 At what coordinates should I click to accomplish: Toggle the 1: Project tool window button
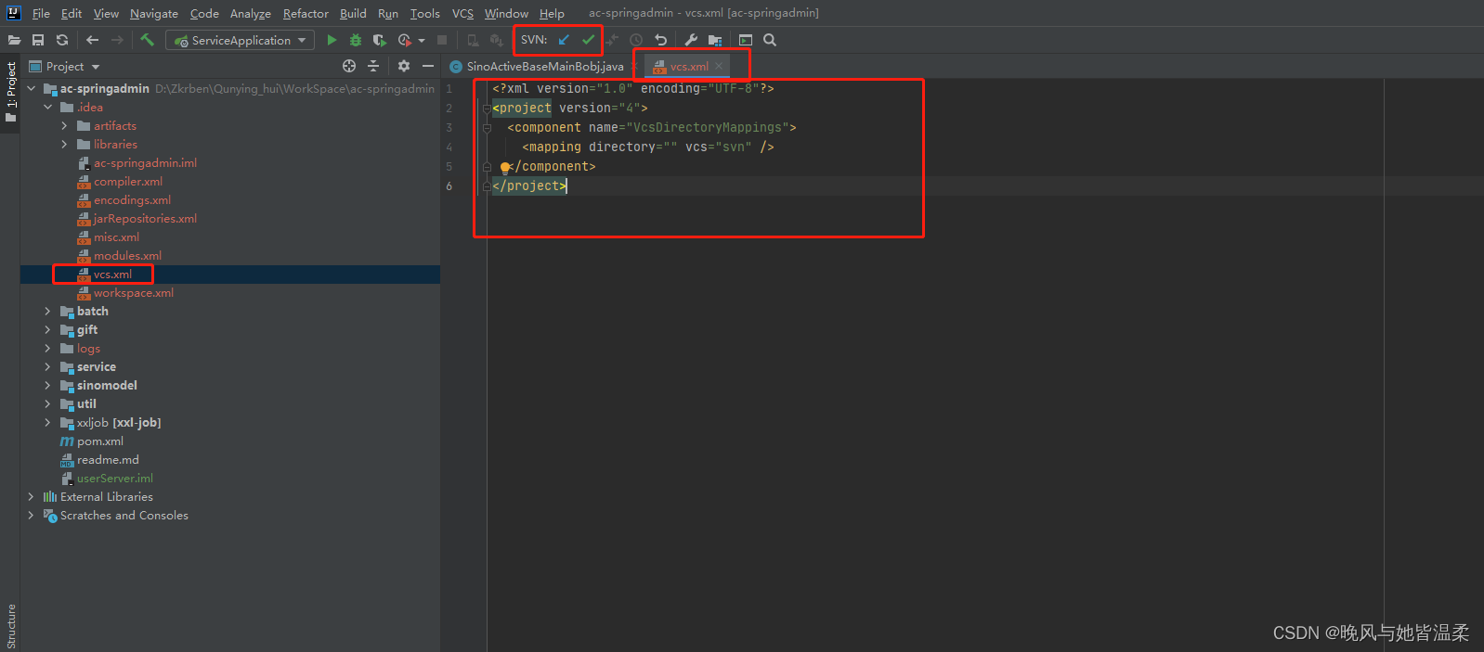(x=10, y=94)
